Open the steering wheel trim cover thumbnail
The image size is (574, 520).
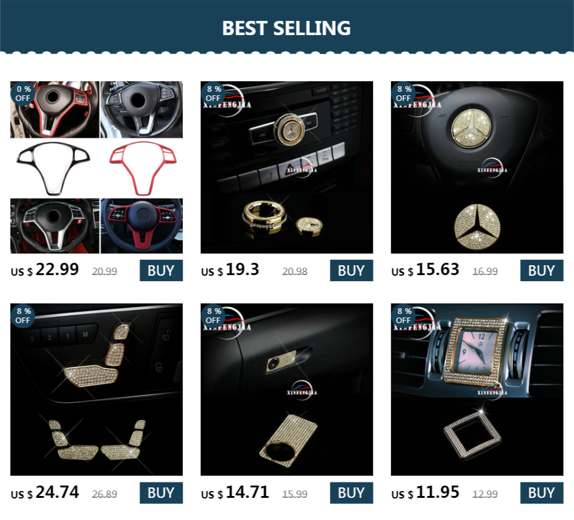(97, 167)
